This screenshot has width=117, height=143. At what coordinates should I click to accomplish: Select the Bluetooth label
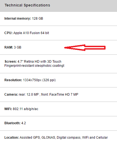tap(12, 123)
